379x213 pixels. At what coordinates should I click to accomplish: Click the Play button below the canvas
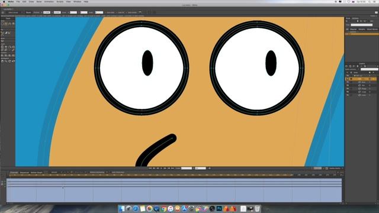tap(162, 168)
